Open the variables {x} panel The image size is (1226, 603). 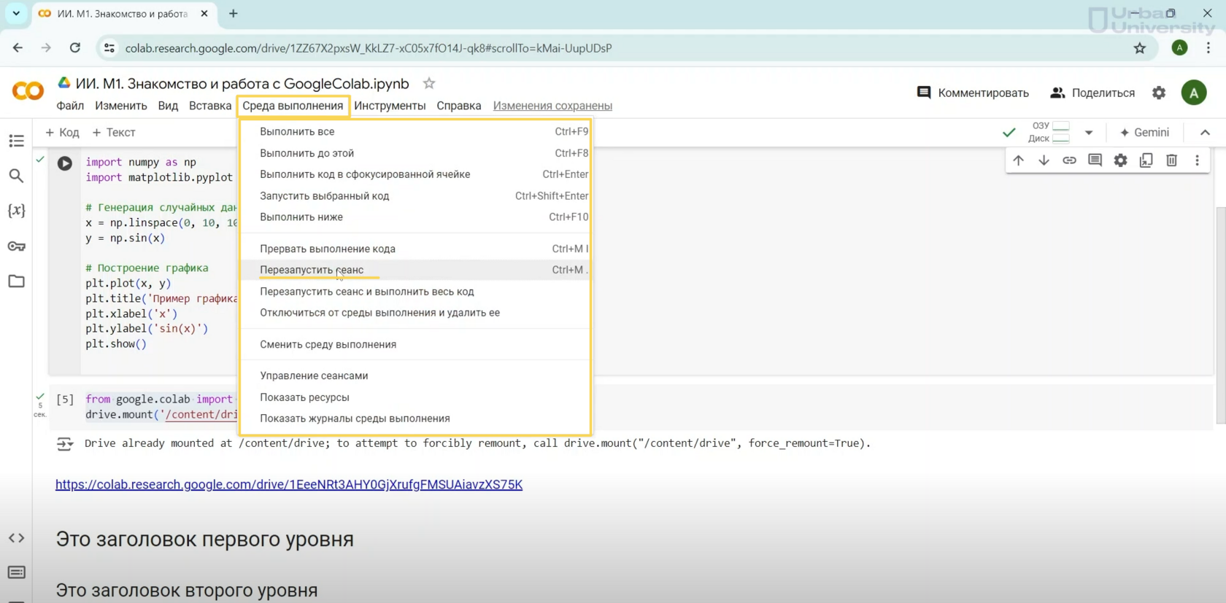point(16,211)
